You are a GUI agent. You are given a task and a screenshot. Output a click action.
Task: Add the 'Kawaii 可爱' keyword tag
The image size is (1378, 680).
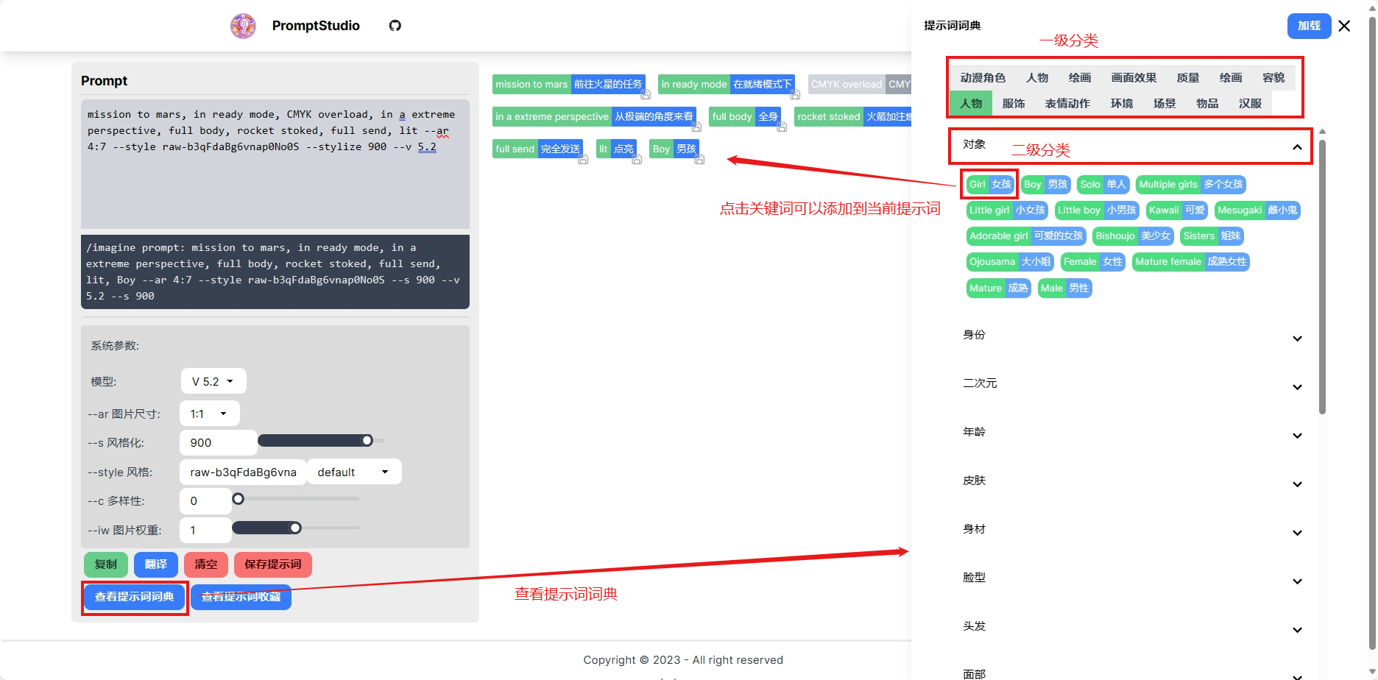1177,210
